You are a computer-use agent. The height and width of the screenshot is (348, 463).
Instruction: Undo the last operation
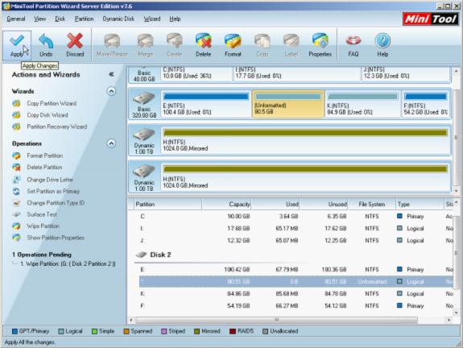coord(46,45)
